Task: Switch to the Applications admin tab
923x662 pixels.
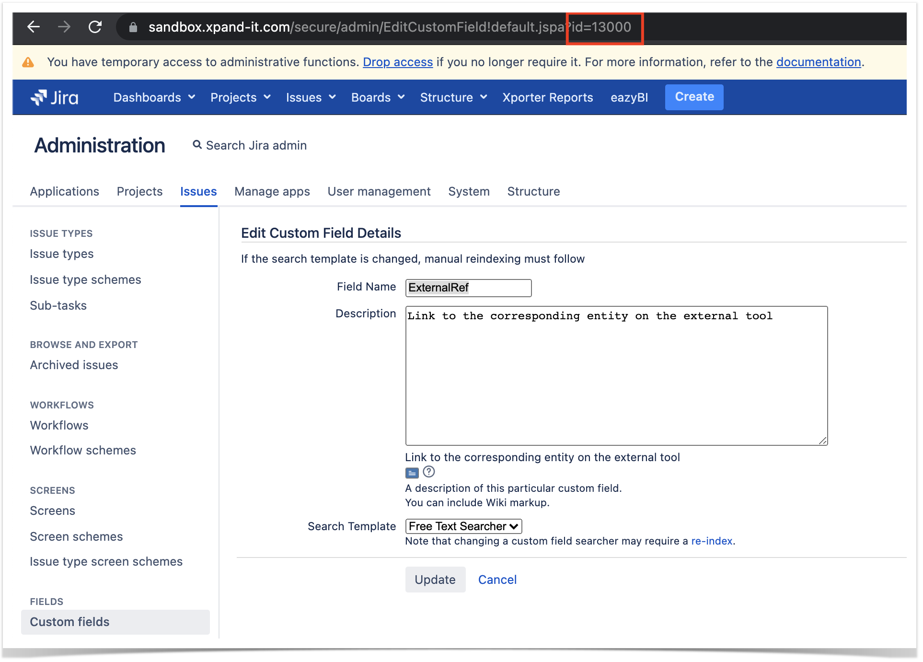Action: coord(65,191)
